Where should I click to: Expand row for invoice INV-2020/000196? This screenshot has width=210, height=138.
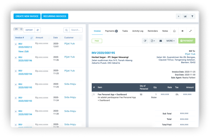click(x=16, y=58)
